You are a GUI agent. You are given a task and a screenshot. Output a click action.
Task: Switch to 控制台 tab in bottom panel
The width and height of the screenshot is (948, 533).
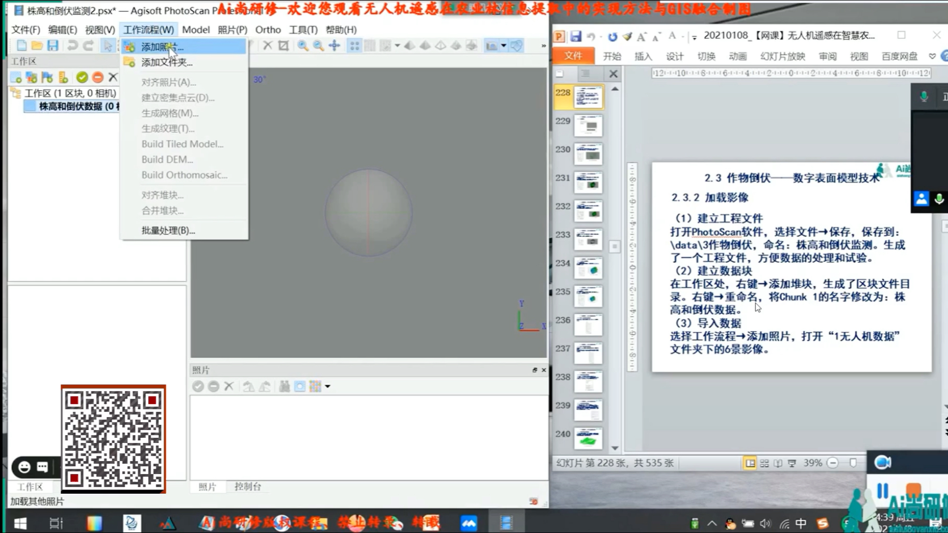tap(247, 486)
